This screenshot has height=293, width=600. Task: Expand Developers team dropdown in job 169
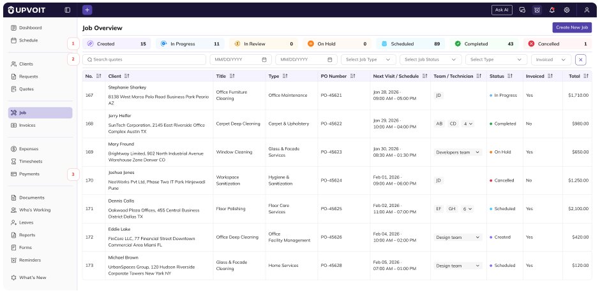pyautogui.click(x=477, y=152)
